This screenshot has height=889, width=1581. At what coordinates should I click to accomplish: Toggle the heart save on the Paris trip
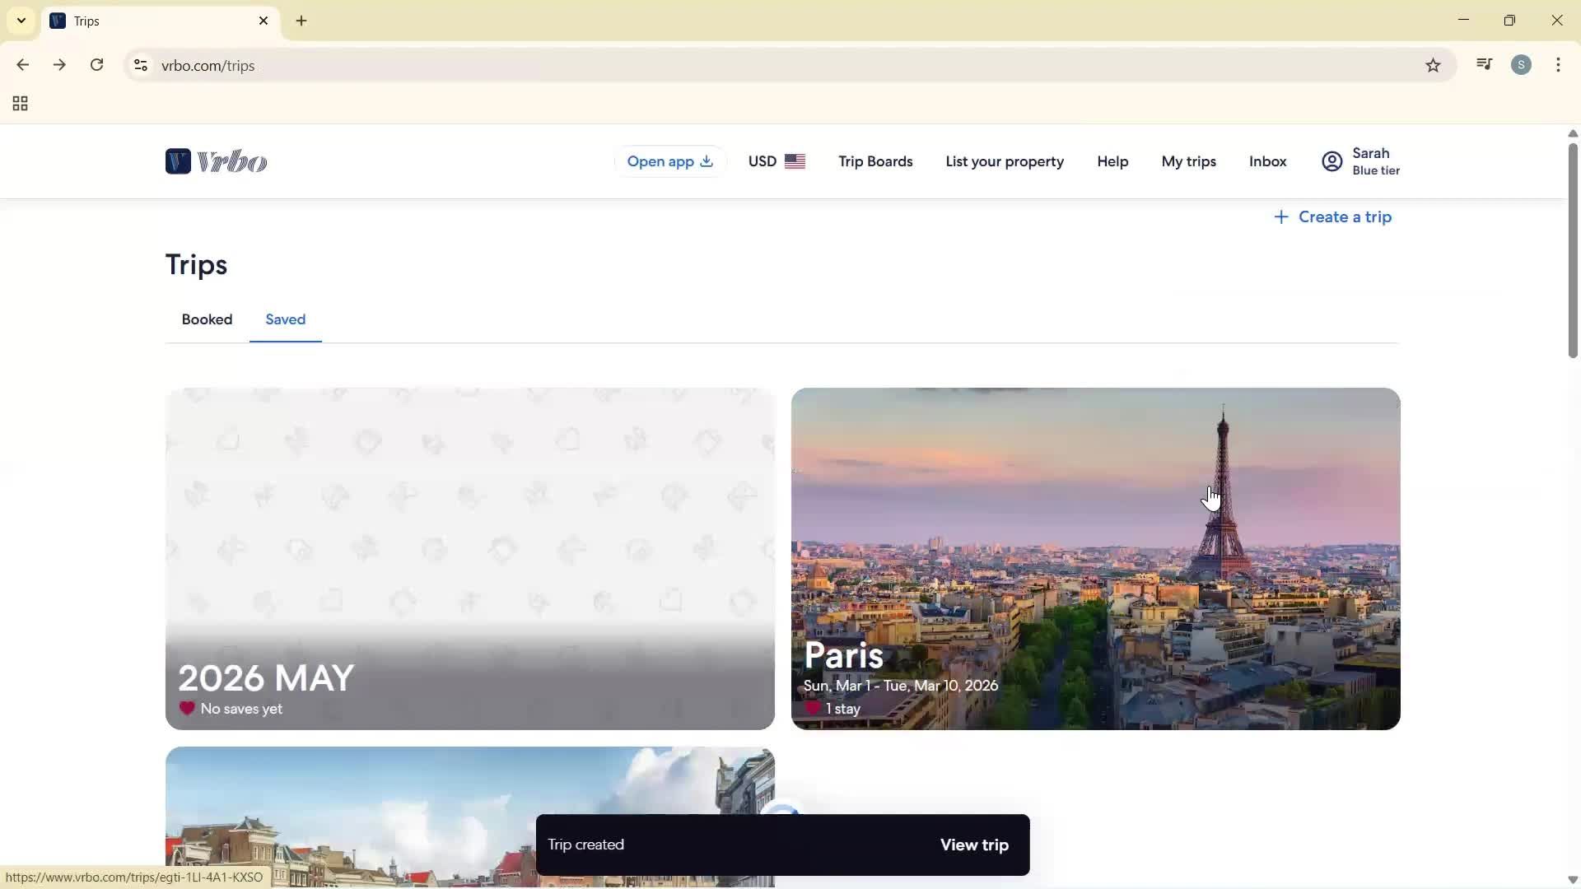812,708
